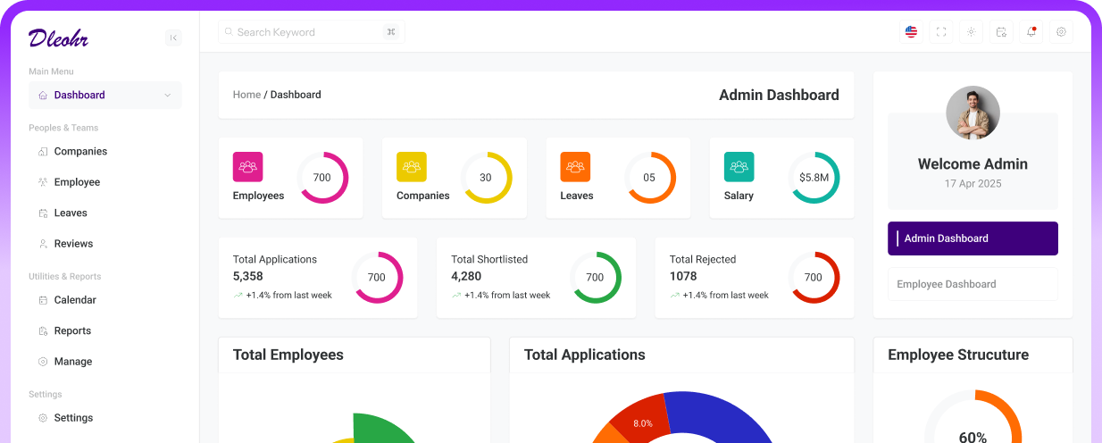Screen dimensions: 1102x443
Task: Click the 'Employee Strucuture' heading
Action: click(958, 355)
